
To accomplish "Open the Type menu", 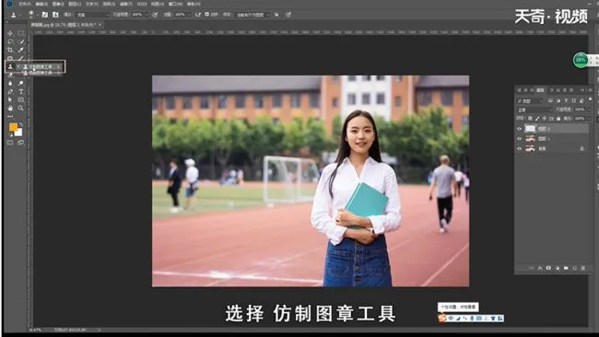I will [91, 4].
